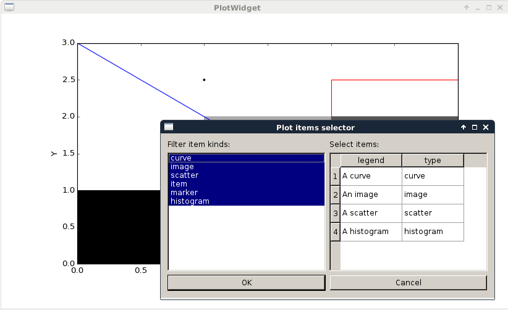Maximize the Plot items selector dialog
Image resolution: width=508 pixels, height=310 pixels.
coord(475,127)
